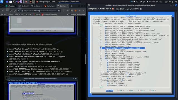This screenshot has width=178, height=100.
Task: Click the terminal window menu icon
Action: (x=89, y=5)
